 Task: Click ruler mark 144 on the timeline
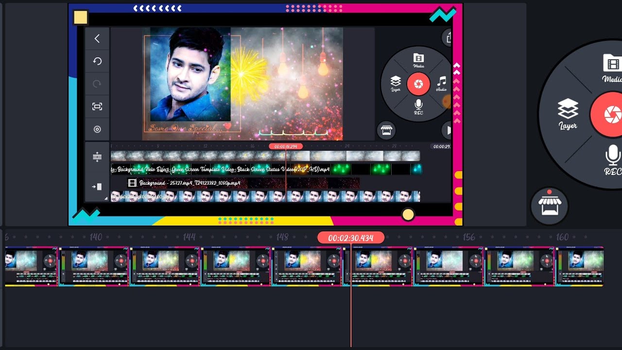tap(189, 237)
